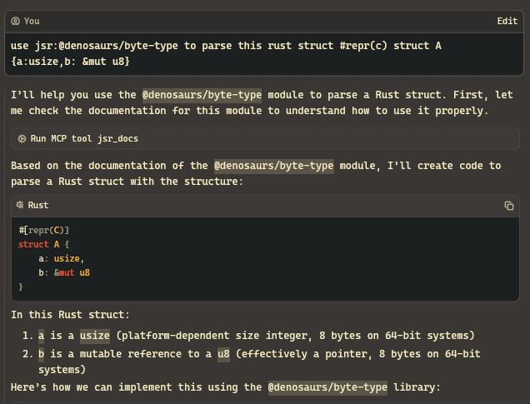
Task: Click inside the user prompt message text
Action: tap(226, 53)
